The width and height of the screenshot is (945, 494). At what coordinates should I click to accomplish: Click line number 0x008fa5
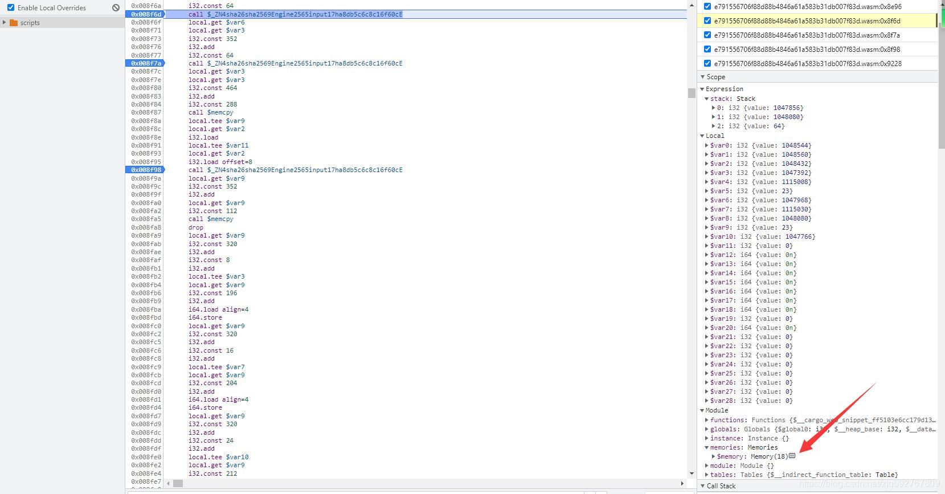[x=146, y=219]
